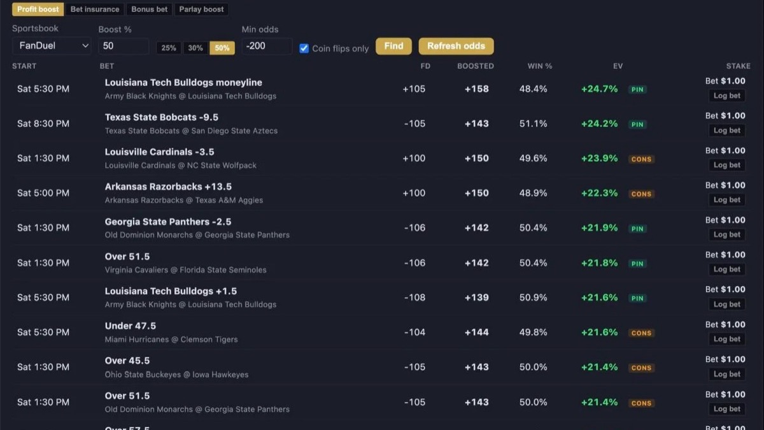
Task: Select Georgia State Panthers -2.5 bet title
Action: [168, 222]
